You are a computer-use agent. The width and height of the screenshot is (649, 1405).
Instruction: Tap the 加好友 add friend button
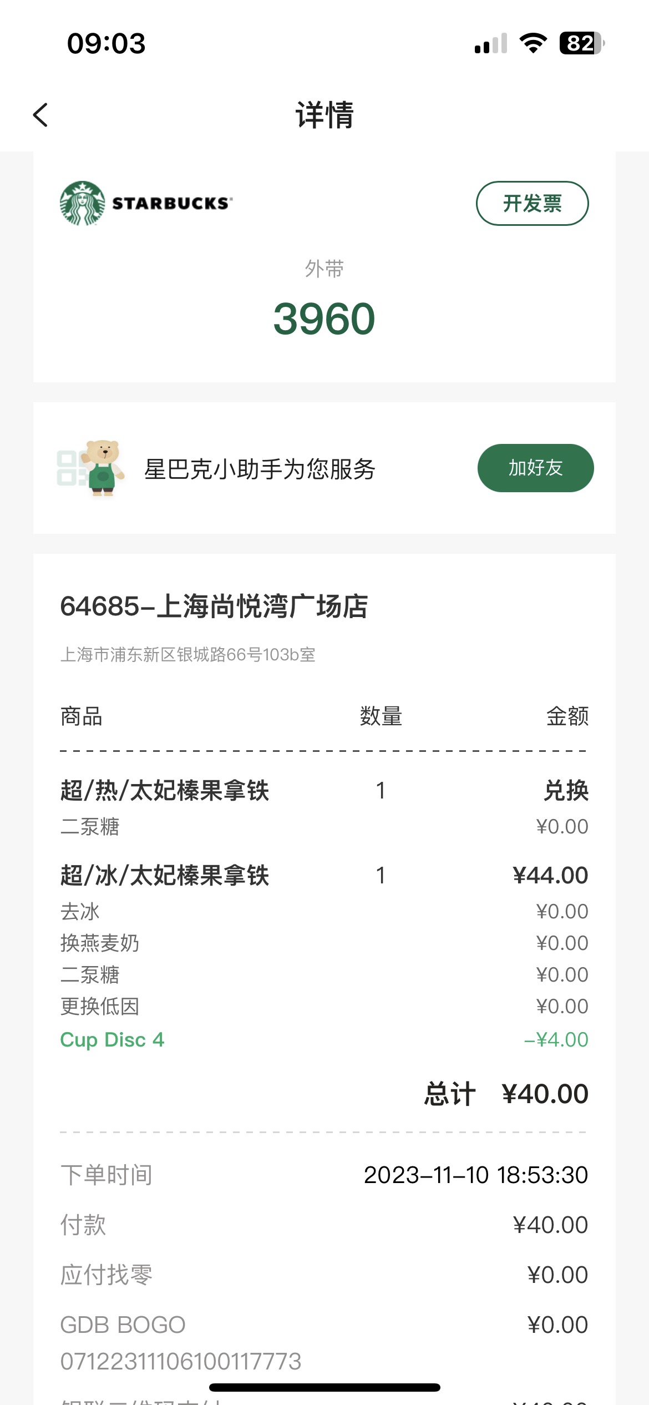point(536,468)
